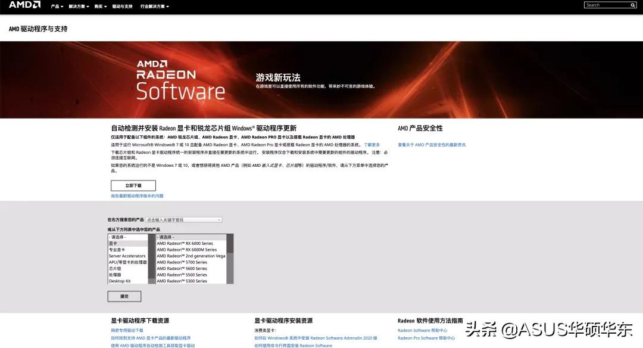Click the 立即下载 download button
The width and height of the screenshot is (643, 348).
point(133,185)
